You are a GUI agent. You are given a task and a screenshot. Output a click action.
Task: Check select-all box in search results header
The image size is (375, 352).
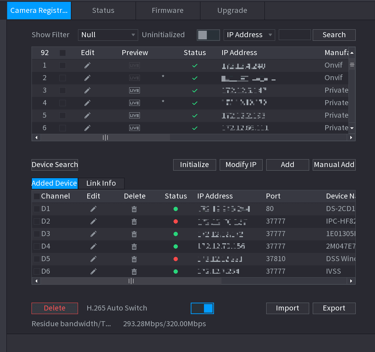[63, 53]
